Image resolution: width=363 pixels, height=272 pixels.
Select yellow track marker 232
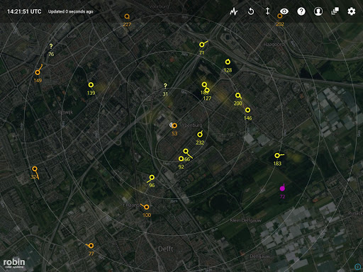[200, 135]
